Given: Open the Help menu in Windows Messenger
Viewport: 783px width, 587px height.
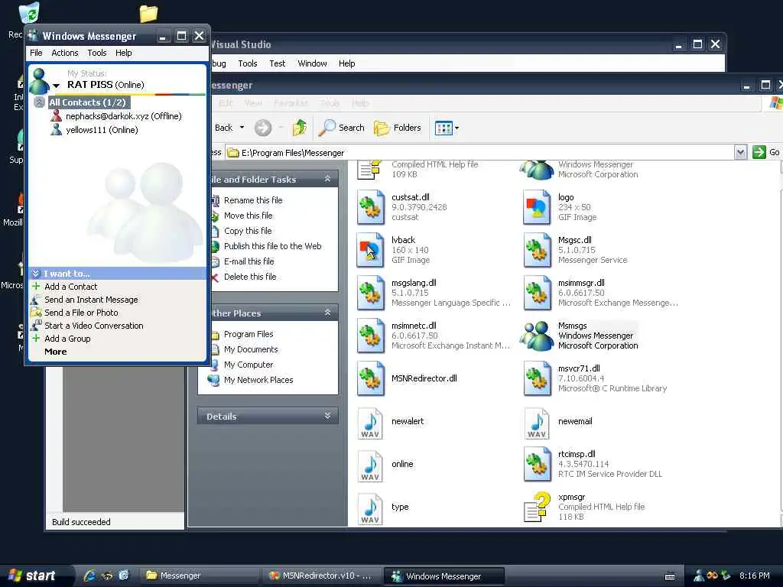Looking at the screenshot, I should click(123, 53).
